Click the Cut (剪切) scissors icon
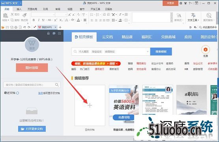This screenshot has height=142, width=219. 12,14
